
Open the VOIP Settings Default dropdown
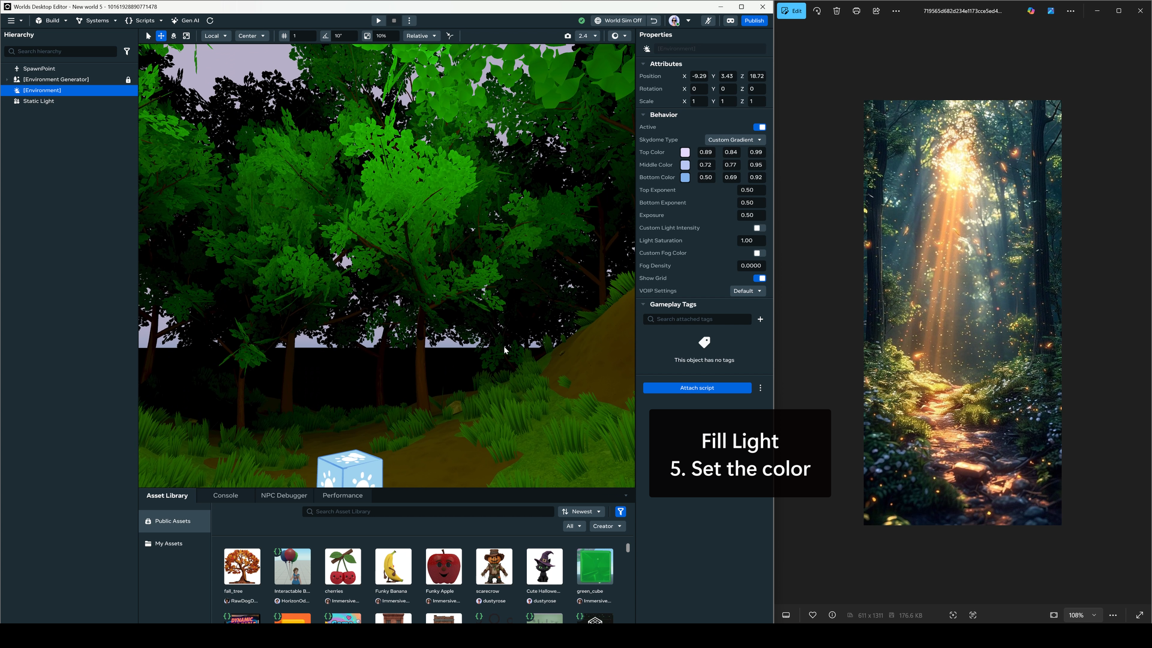tap(747, 291)
